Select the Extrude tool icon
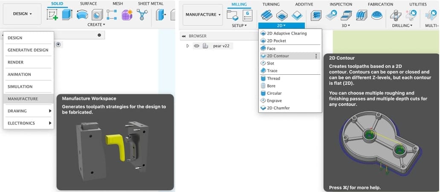The width and height of the screenshot is (440, 192). (67, 14)
